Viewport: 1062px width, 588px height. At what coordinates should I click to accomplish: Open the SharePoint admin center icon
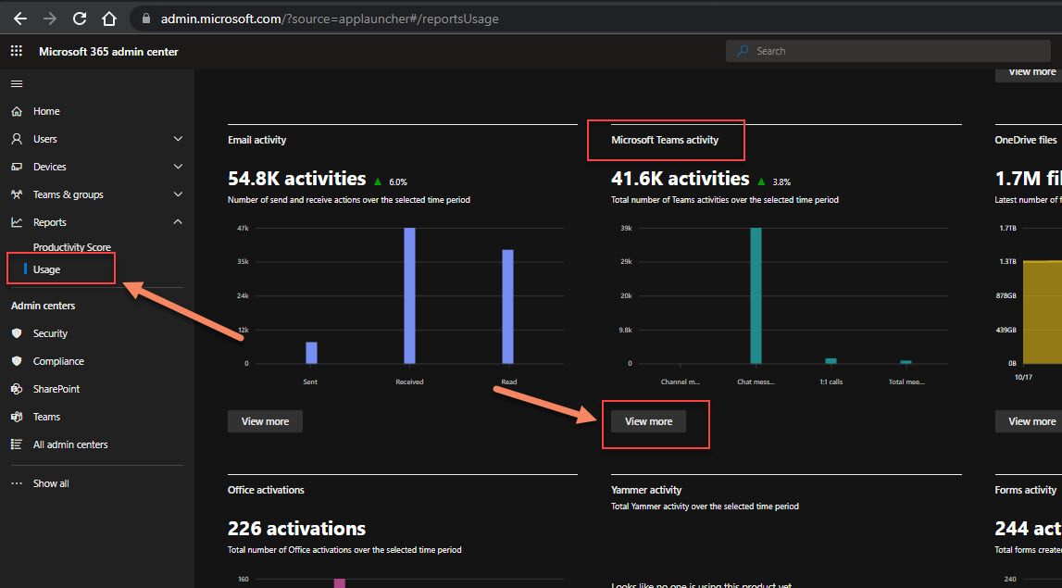[x=16, y=389]
